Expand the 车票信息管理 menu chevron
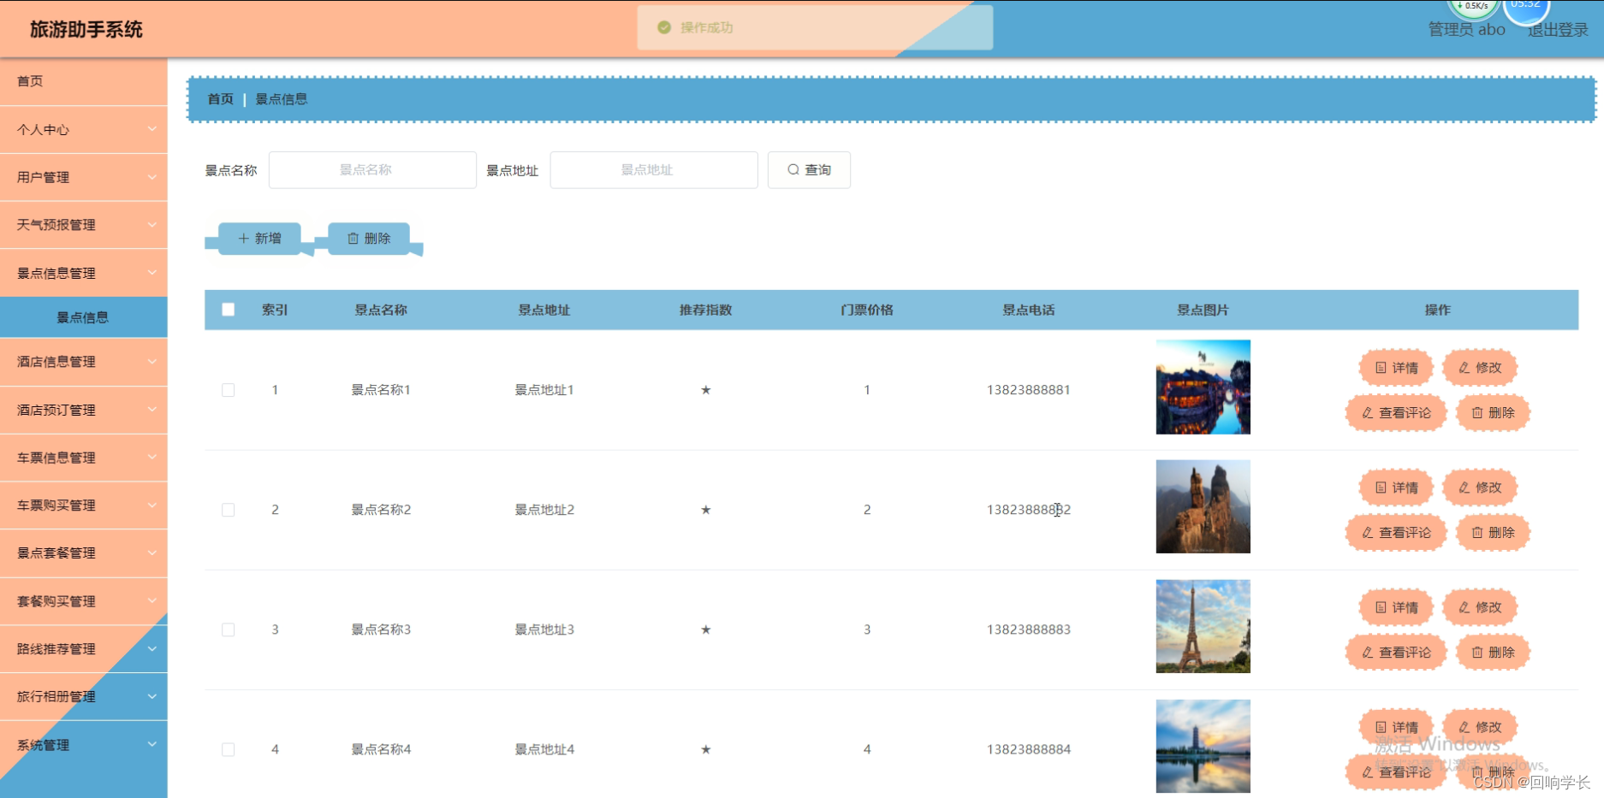Viewport: 1604px width, 798px height. [x=151, y=458]
